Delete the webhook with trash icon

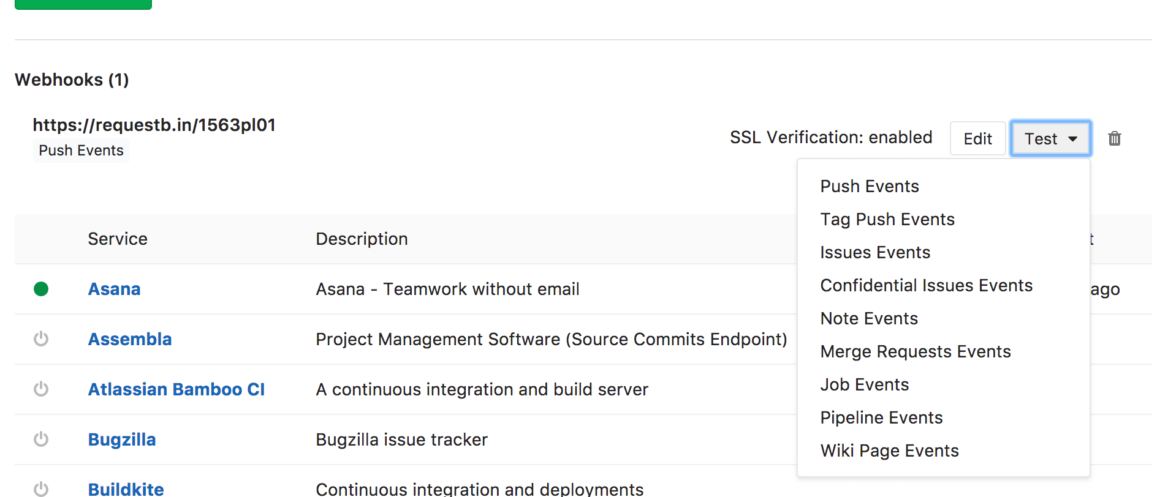(1114, 139)
